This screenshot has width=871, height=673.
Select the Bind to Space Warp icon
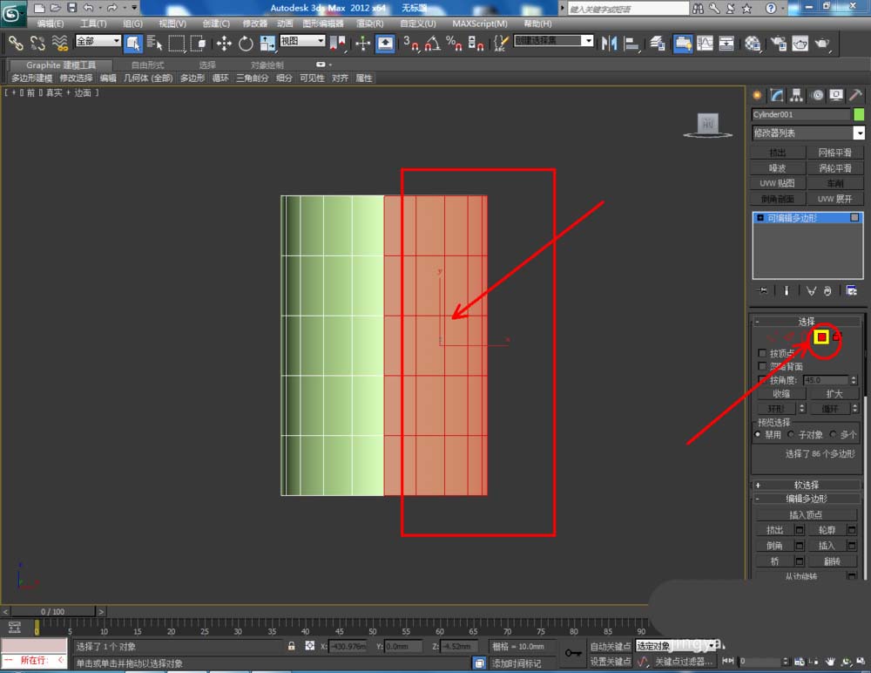[x=60, y=43]
